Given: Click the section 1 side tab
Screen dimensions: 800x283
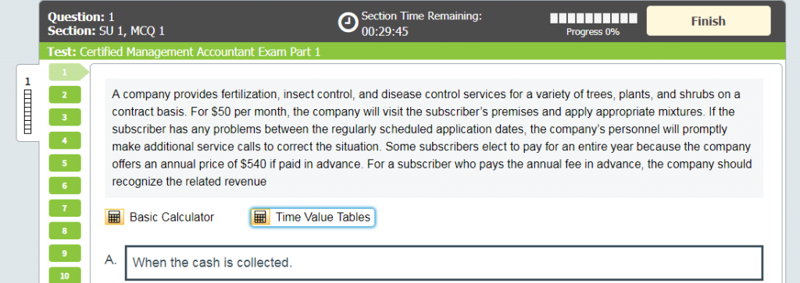Looking at the screenshot, I should 28,104.
